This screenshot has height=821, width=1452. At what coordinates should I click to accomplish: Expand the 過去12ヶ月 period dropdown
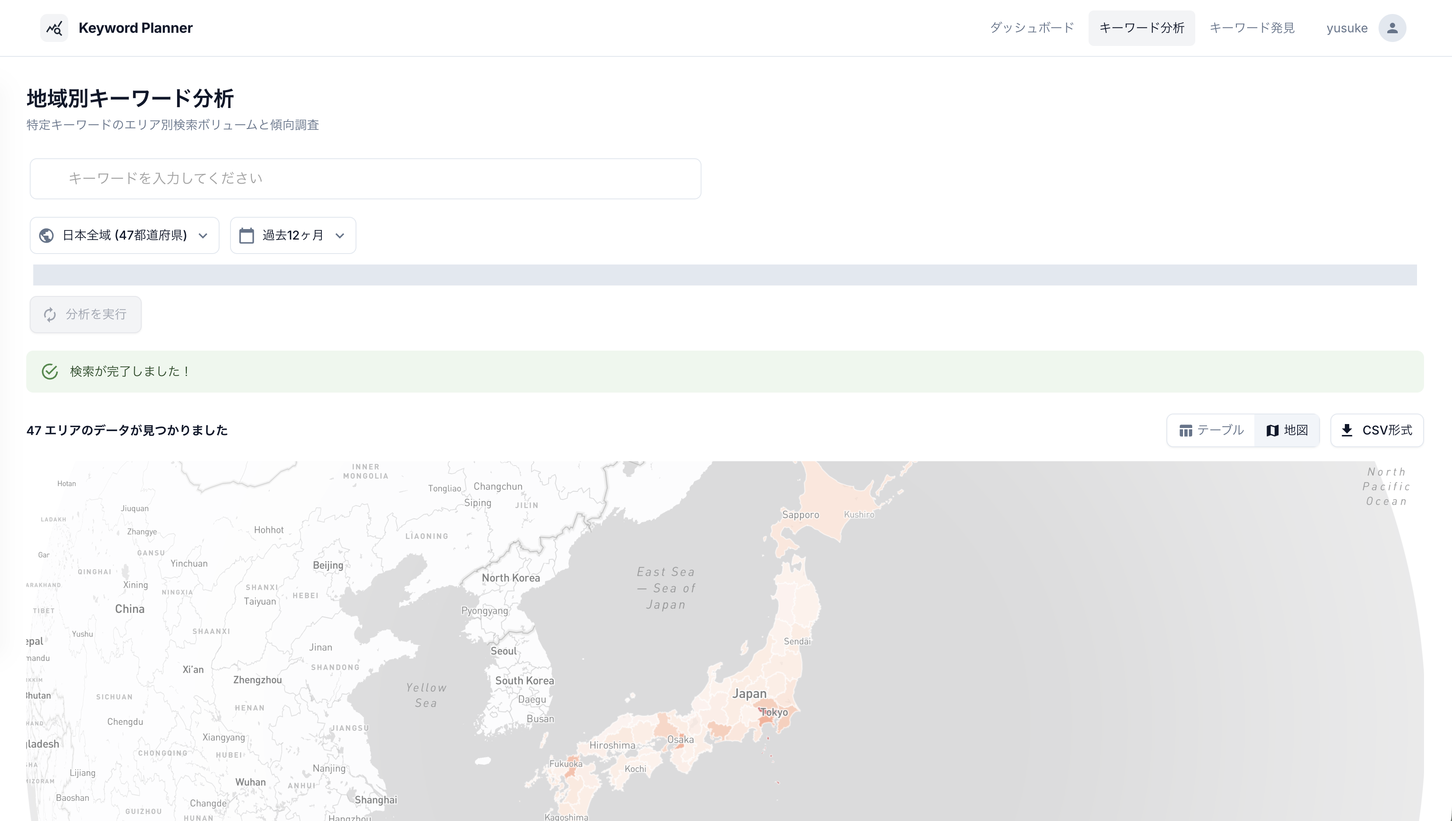coord(293,236)
